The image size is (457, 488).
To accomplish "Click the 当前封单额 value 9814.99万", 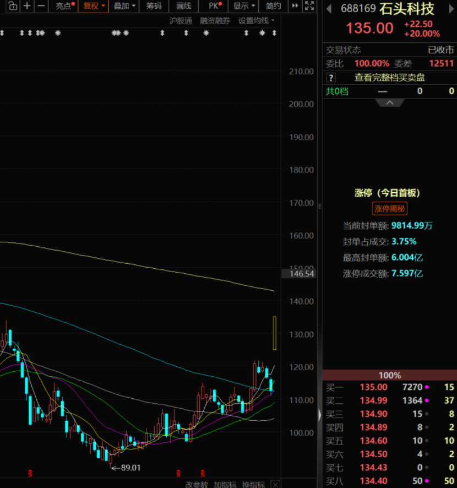I will point(412,226).
